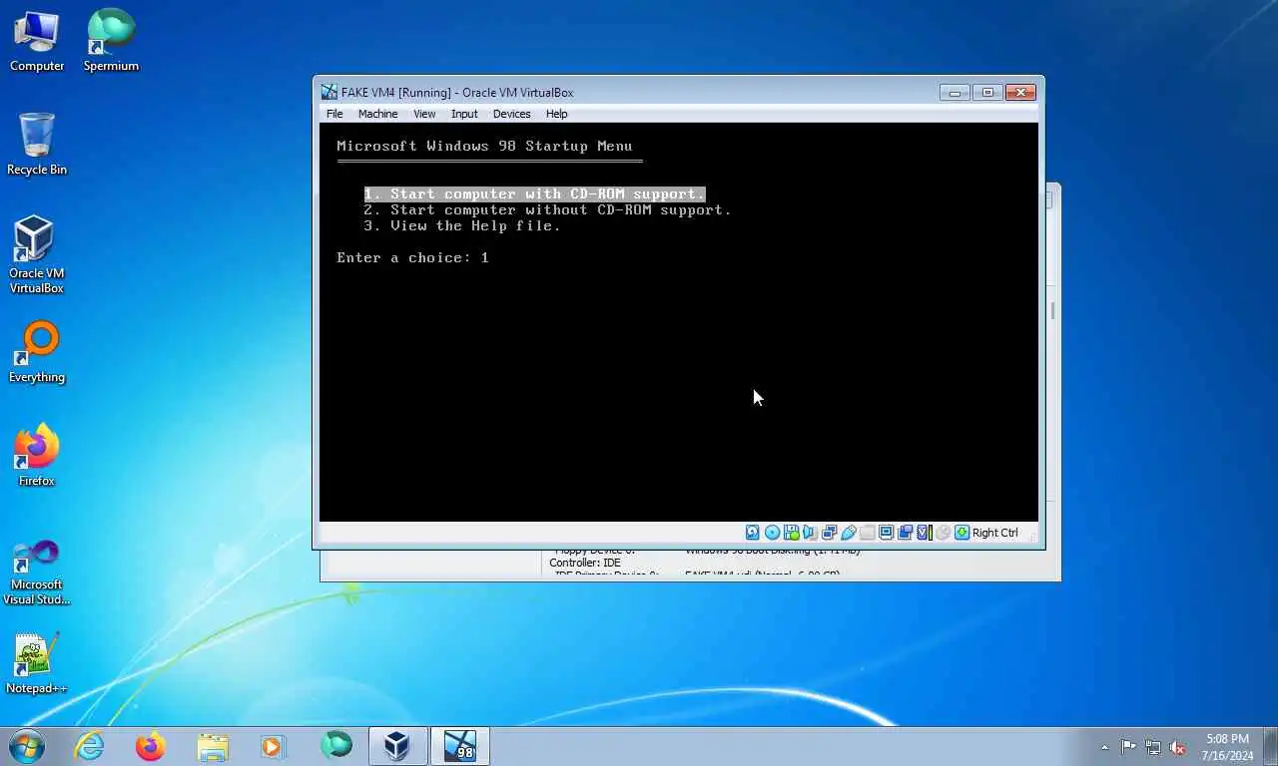Image resolution: width=1278 pixels, height=766 pixels.
Task: Open Firefox from the taskbar
Action: coord(151,746)
